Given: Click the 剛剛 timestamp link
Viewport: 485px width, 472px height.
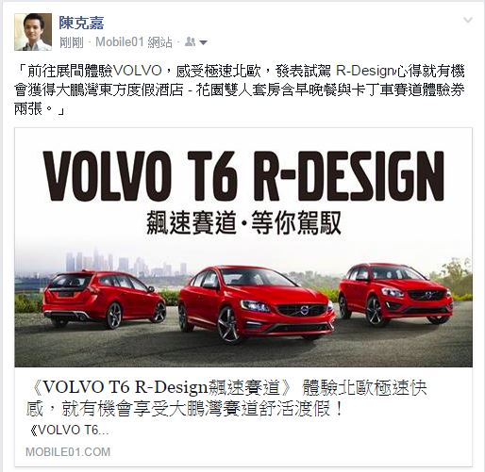Looking at the screenshot, I should [72, 42].
